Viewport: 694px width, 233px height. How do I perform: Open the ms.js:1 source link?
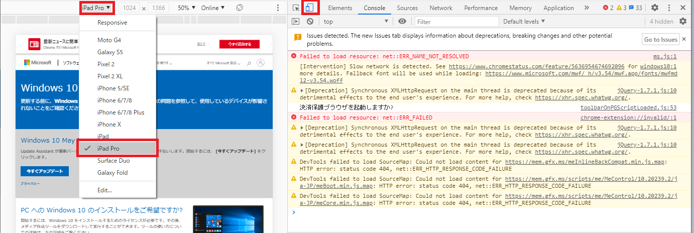[x=664, y=56]
